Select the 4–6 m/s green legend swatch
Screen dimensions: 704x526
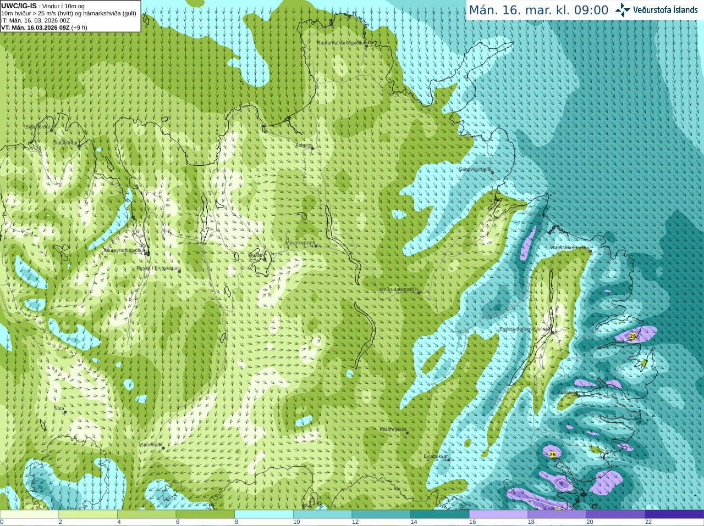coord(146,514)
